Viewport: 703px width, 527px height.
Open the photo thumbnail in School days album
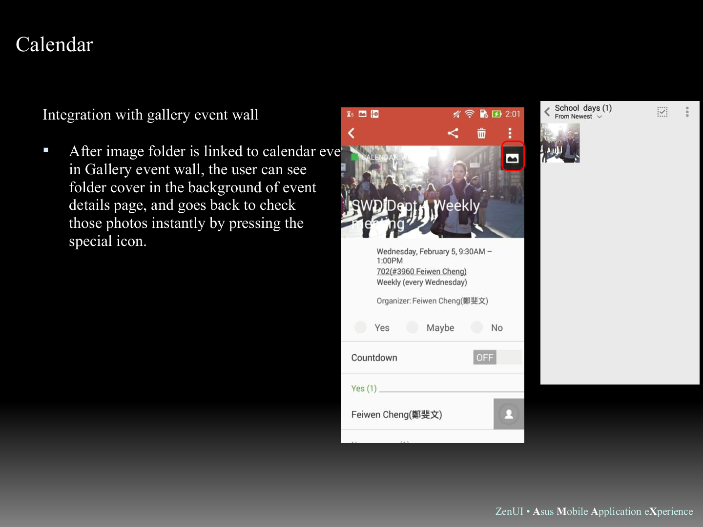(560, 143)
